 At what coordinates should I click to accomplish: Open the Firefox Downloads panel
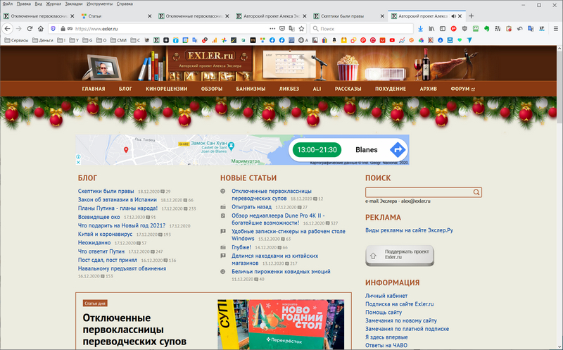click(x=420, y=29)
